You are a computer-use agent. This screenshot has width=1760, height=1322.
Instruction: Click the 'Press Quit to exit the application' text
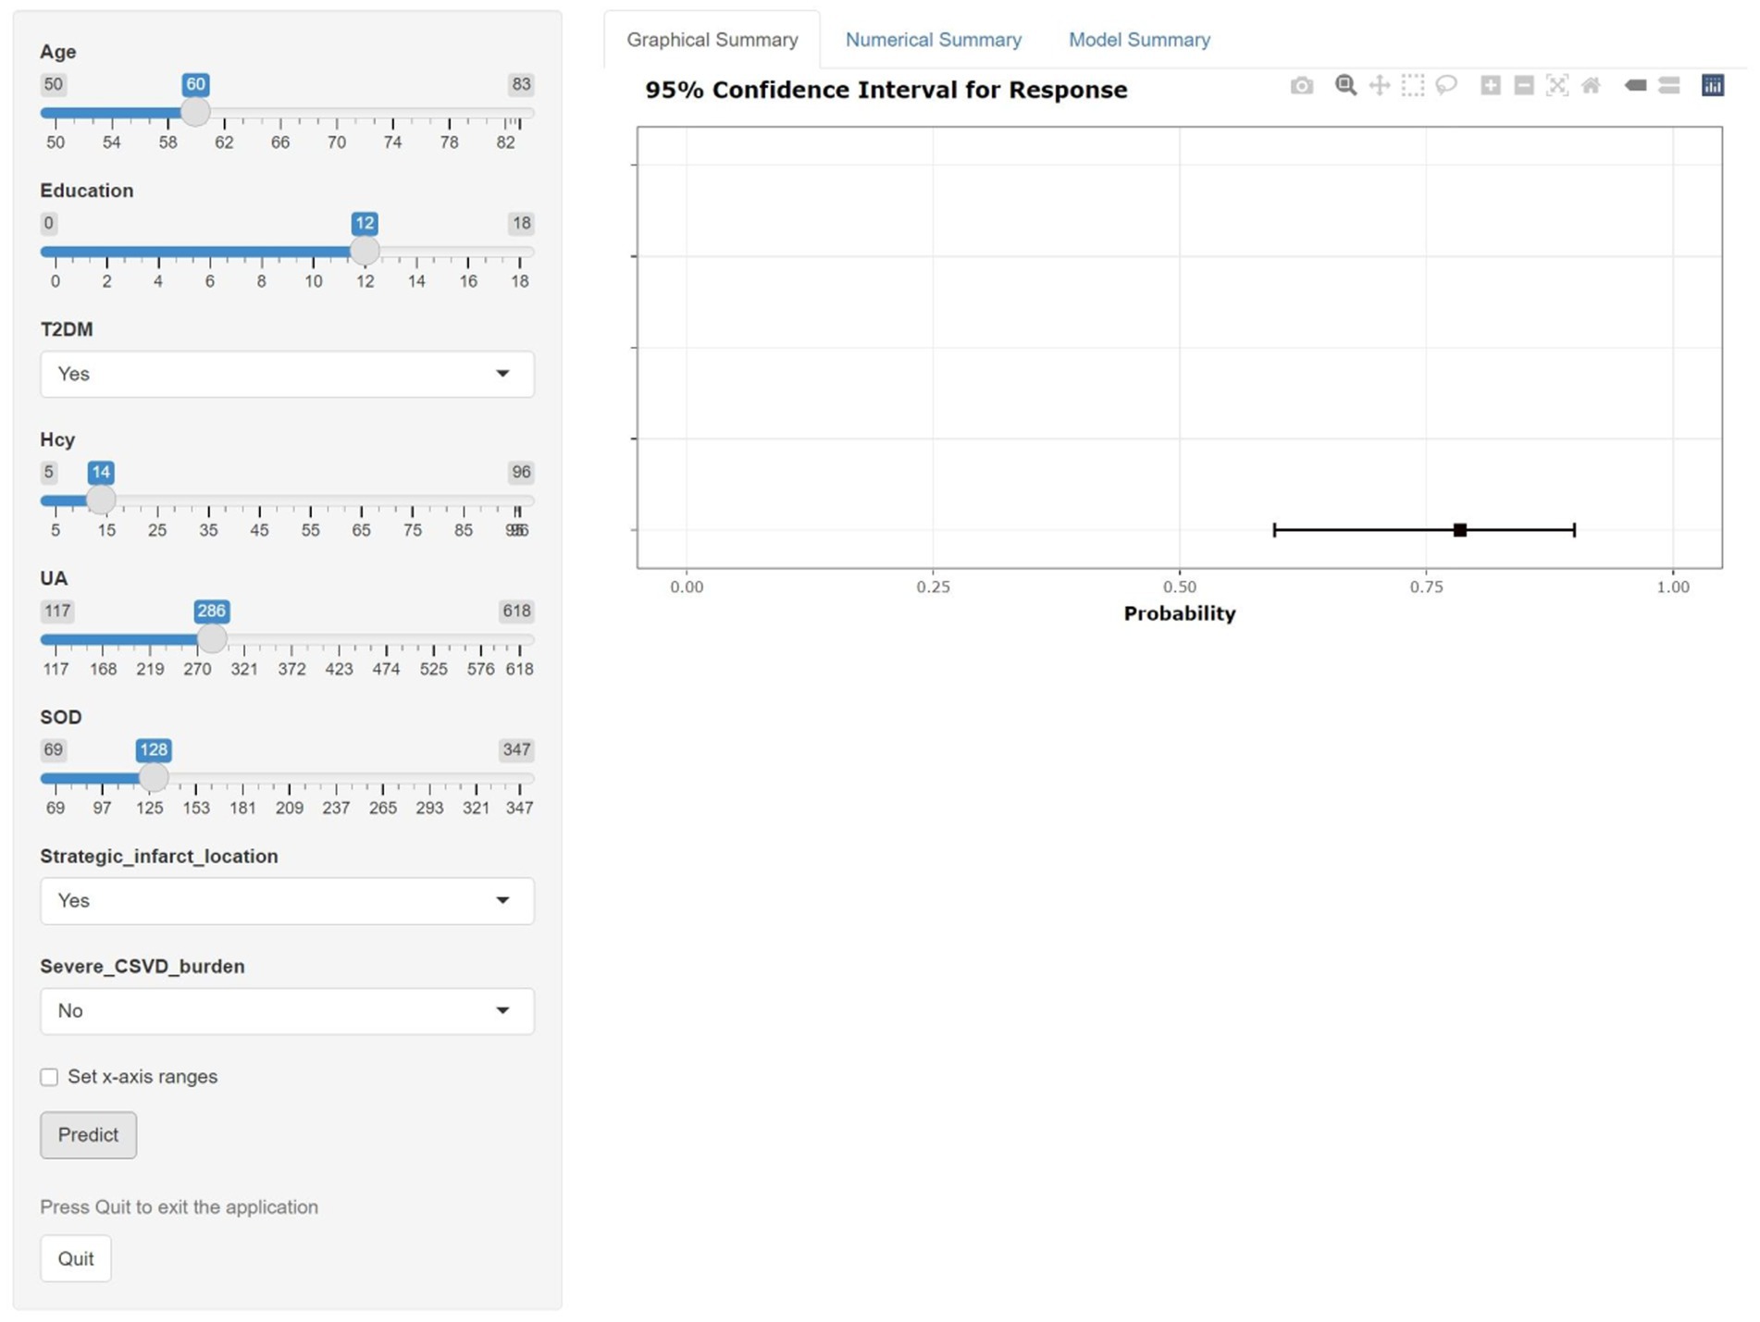pos(179,1207)
